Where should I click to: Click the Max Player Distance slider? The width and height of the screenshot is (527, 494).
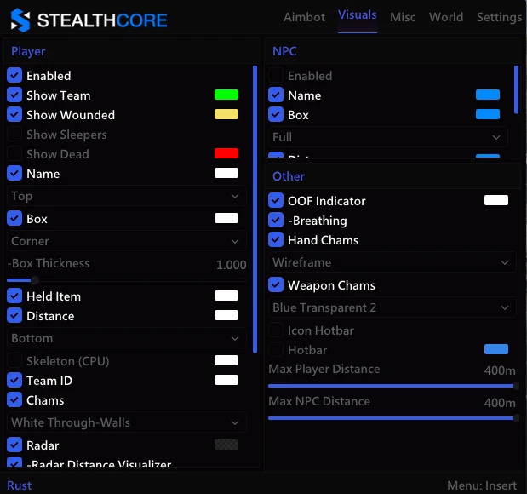coord(393,386)
